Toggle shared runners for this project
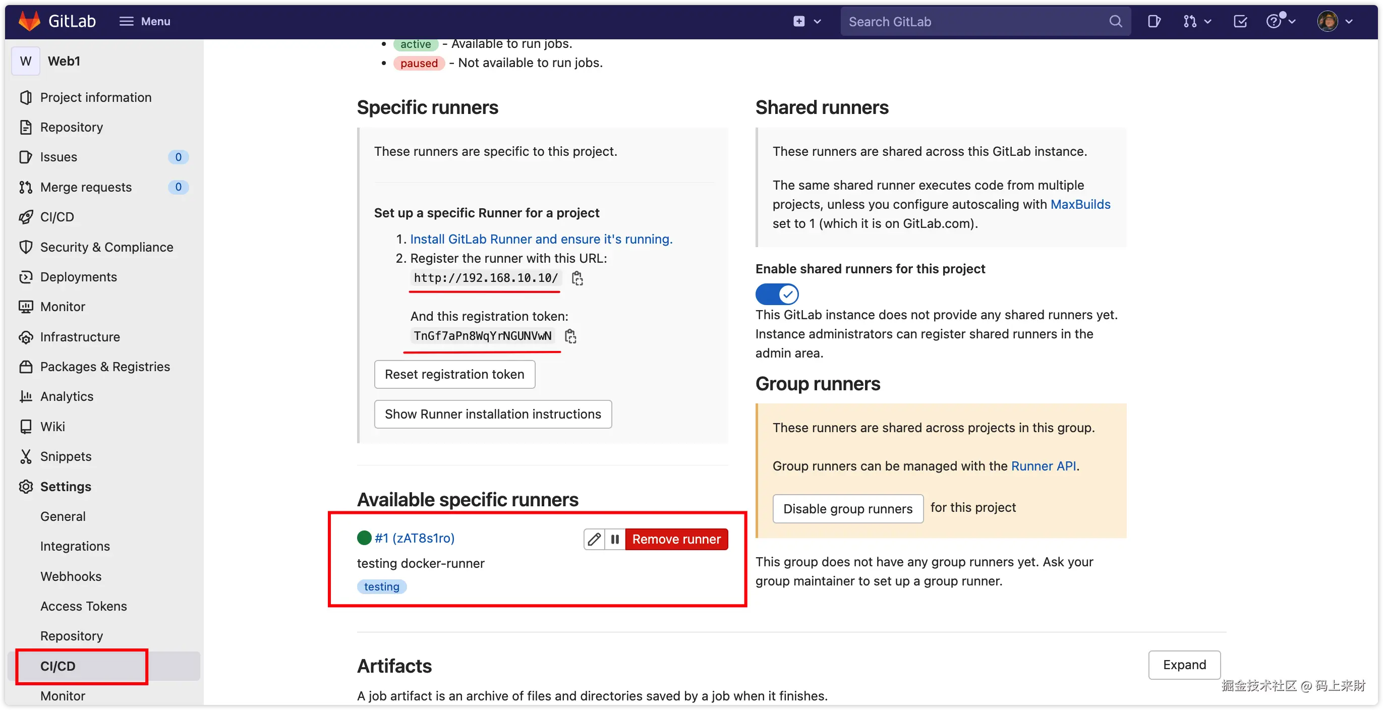The image size is (1383, 710). click(x=776, y=294)
